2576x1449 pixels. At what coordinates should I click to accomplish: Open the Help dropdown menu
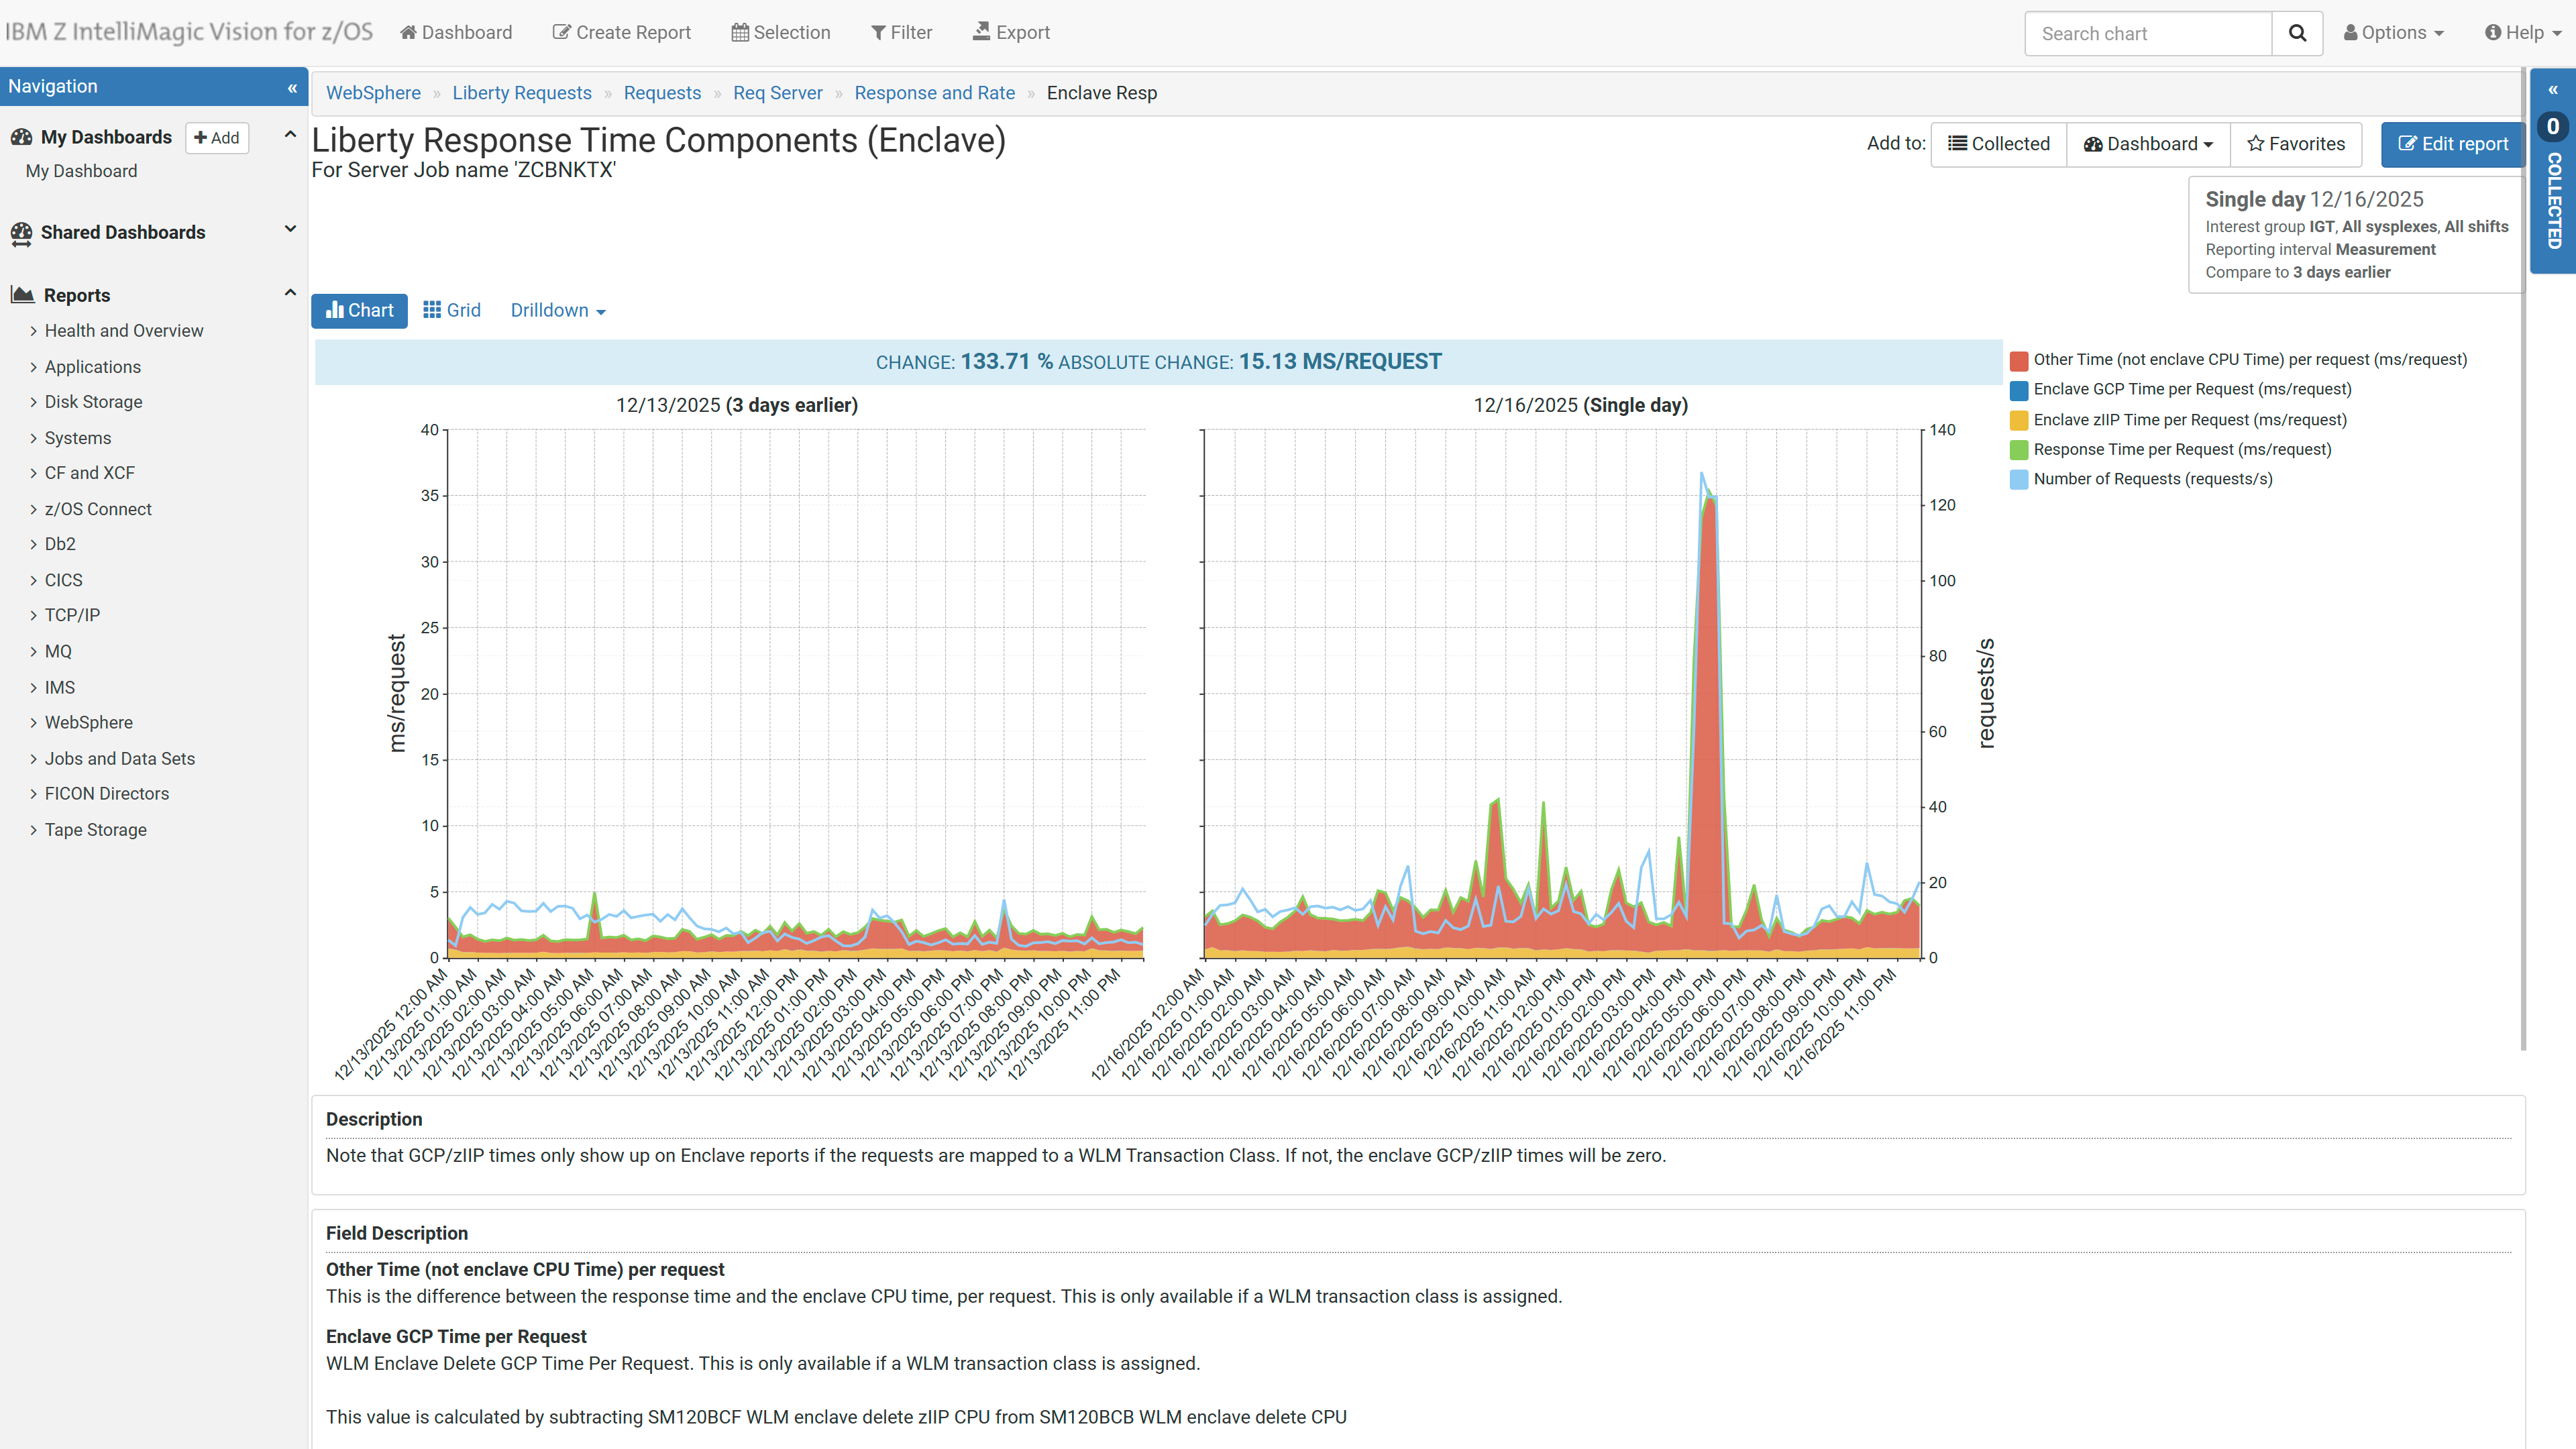pos(2523,33)
